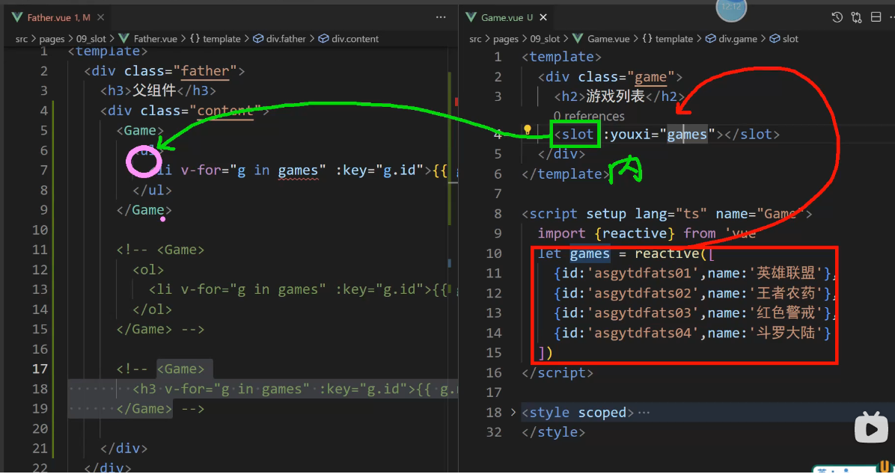Click reactive inside the import braces

click(x=634, y=233)
